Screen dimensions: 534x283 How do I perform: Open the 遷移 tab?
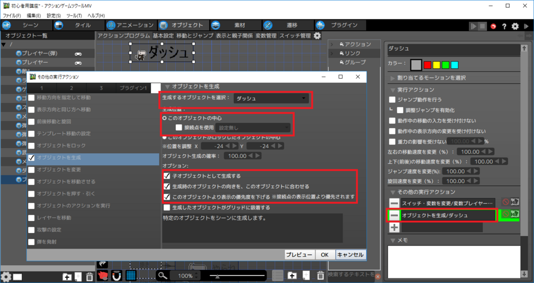[288, 25]
